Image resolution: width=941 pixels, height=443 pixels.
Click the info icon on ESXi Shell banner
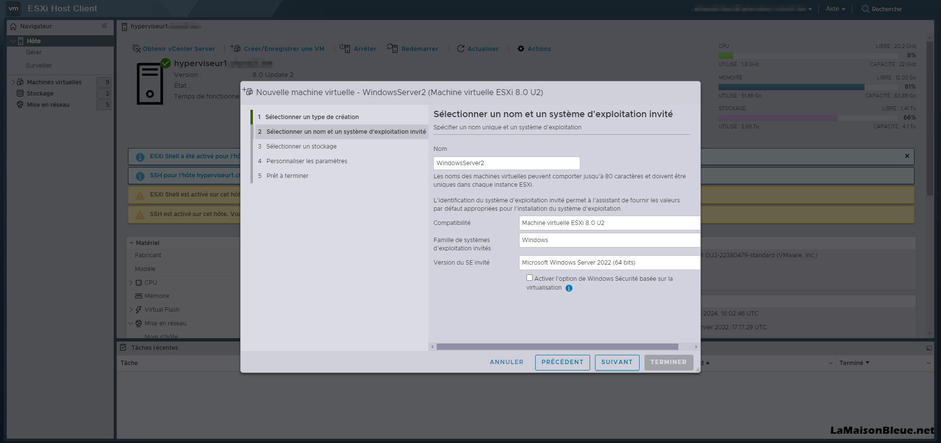140,157
